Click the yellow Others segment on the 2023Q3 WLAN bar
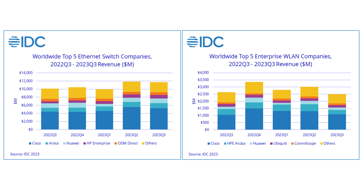 (x=337, y=99)
